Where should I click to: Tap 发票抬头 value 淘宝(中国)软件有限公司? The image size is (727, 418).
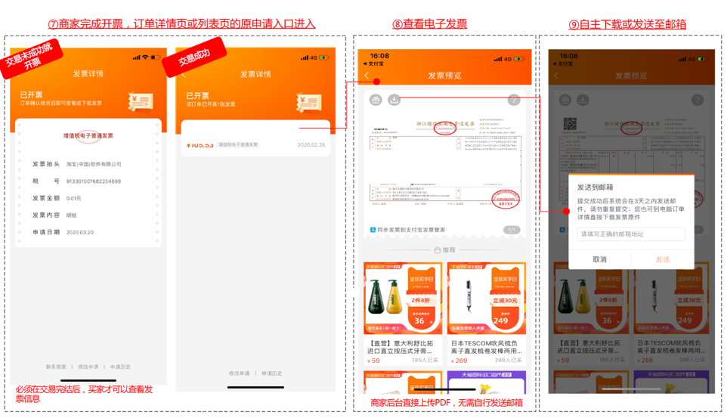coord(94,164)
